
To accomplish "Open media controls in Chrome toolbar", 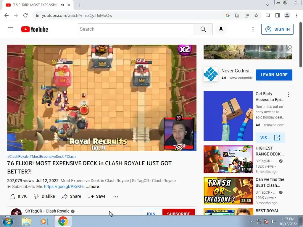I will coord(268,15).
